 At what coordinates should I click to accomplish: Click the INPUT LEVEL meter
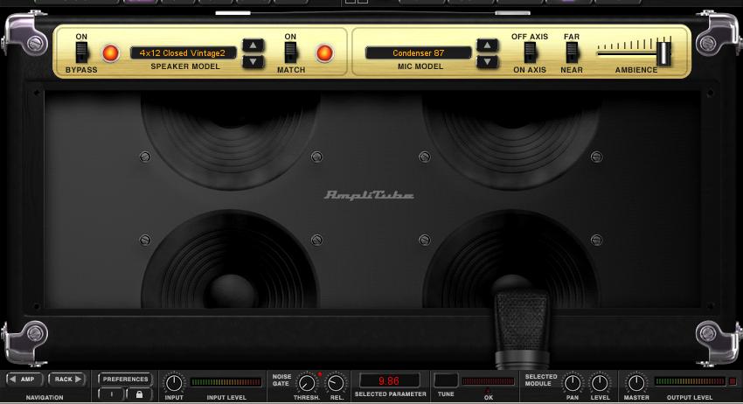(x=226, y=382)
